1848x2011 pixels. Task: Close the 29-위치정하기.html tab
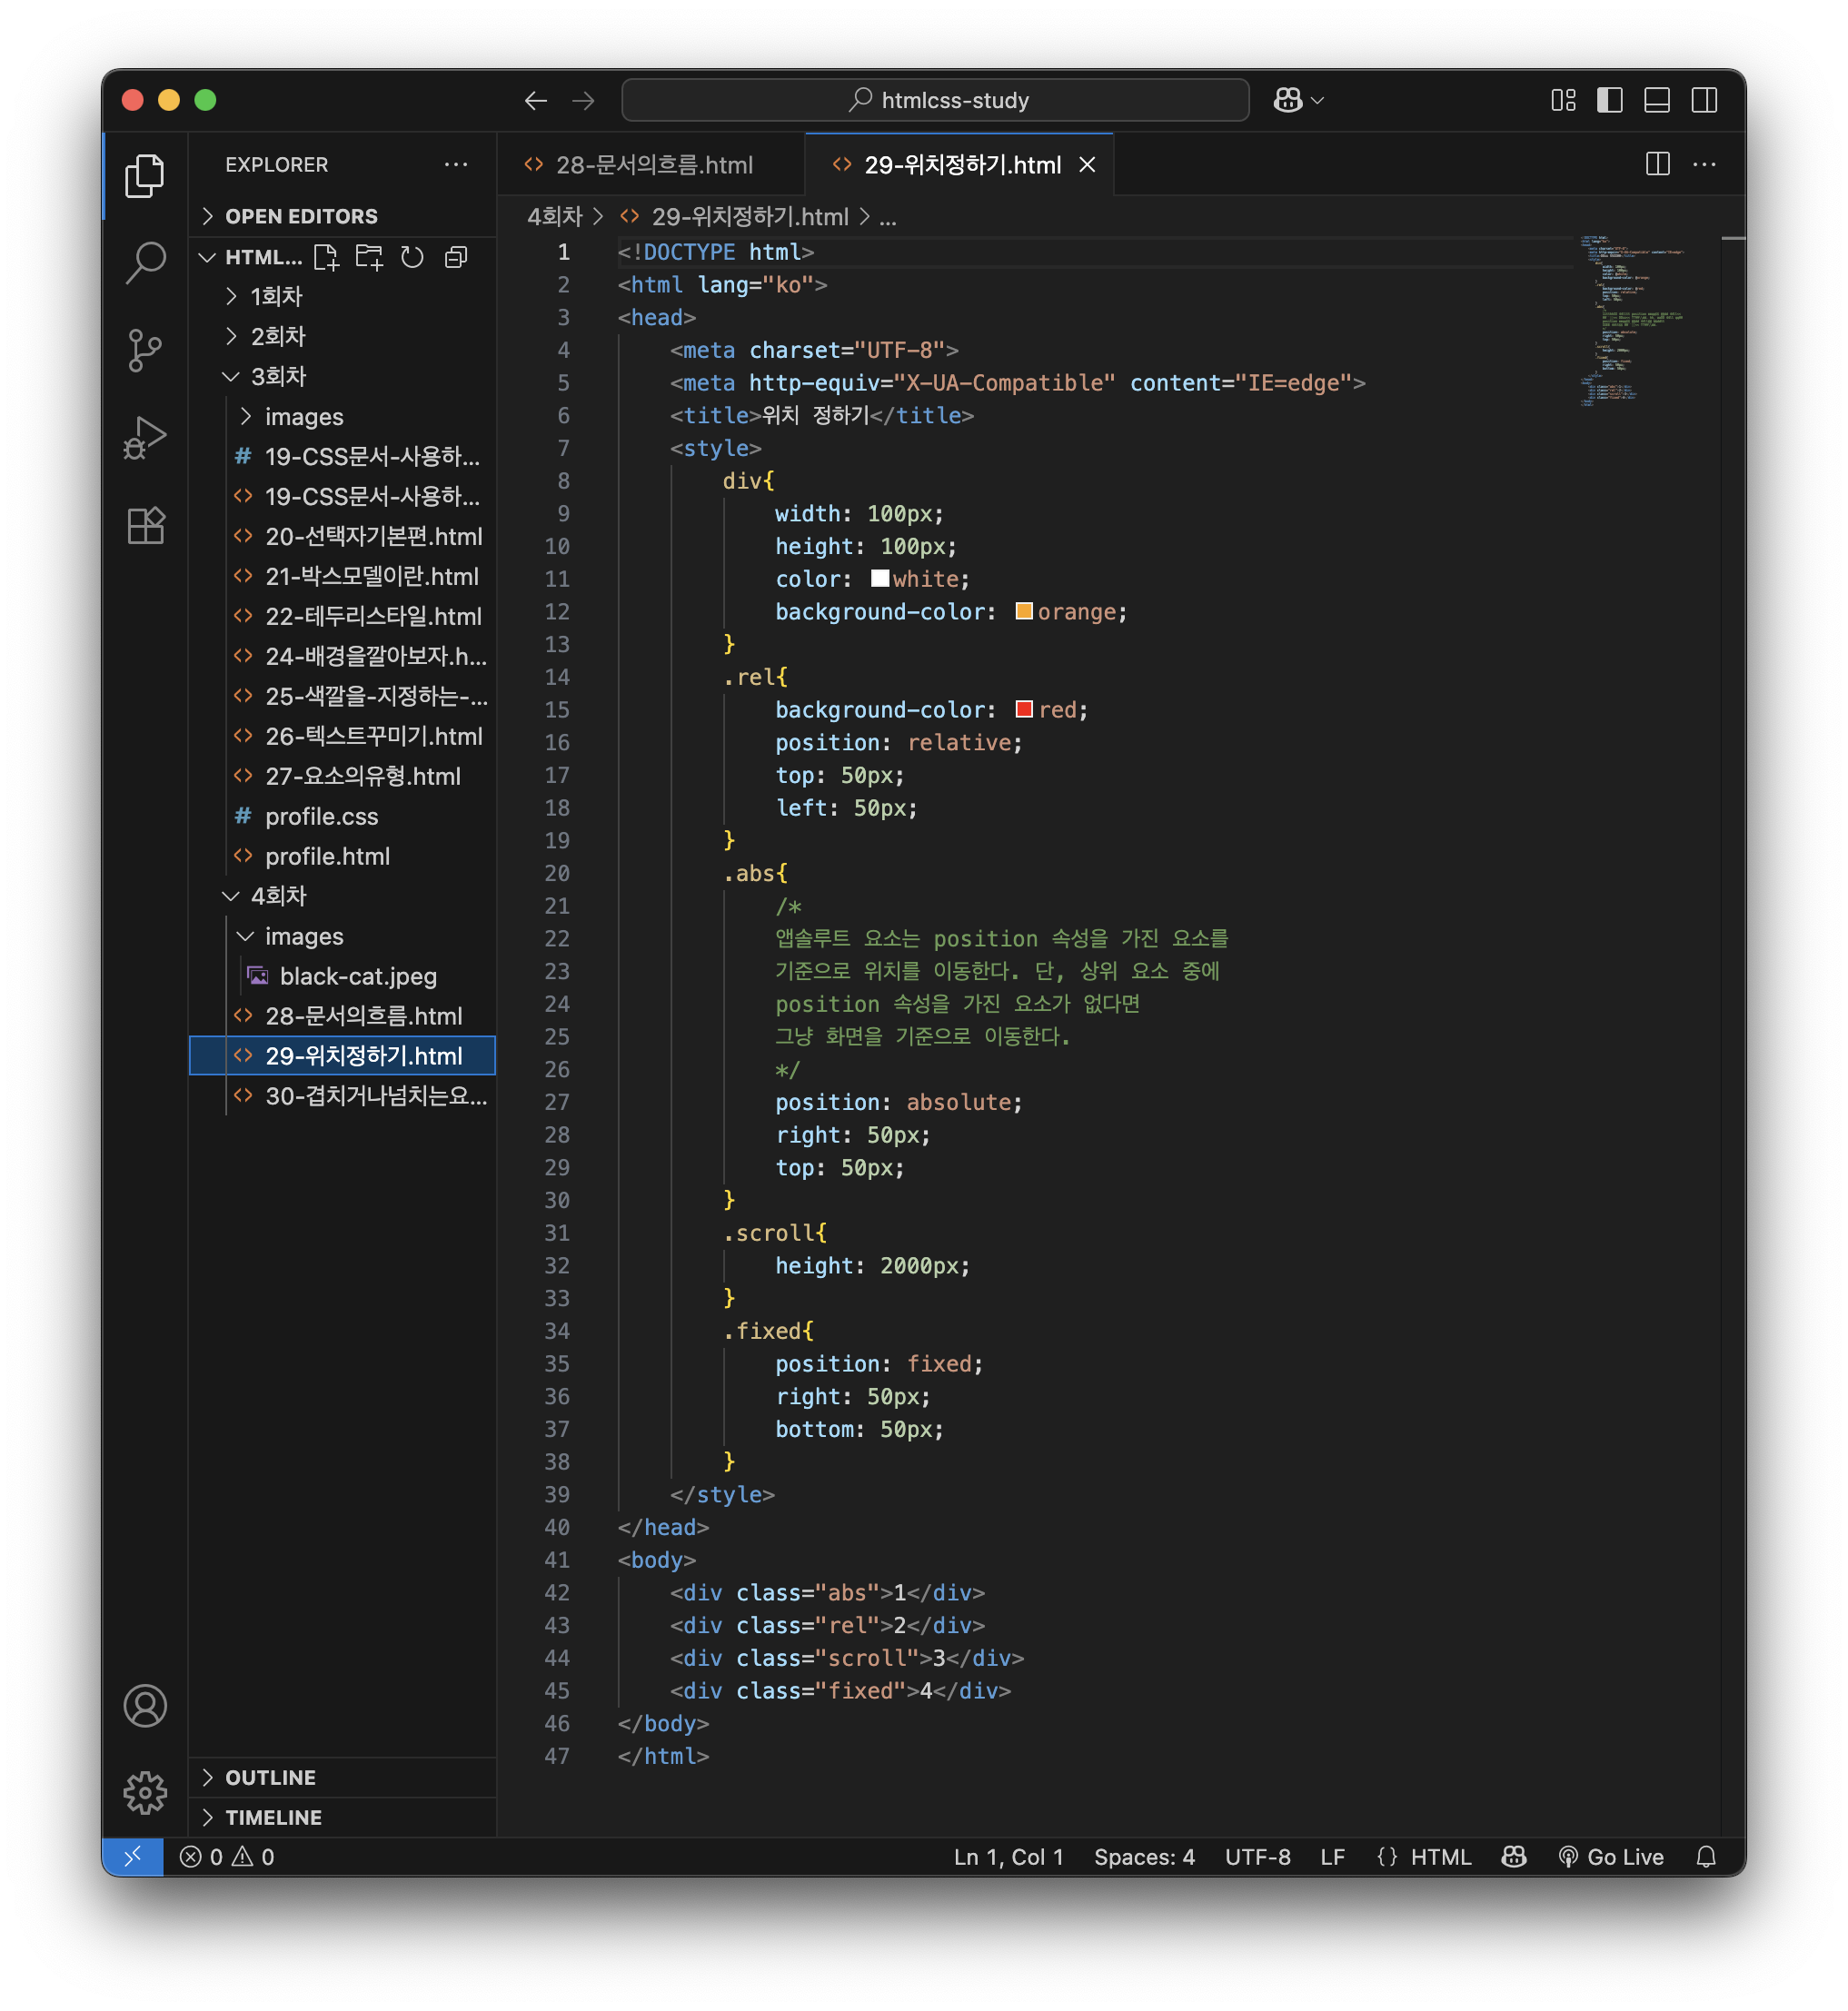tap(1087, 165)
